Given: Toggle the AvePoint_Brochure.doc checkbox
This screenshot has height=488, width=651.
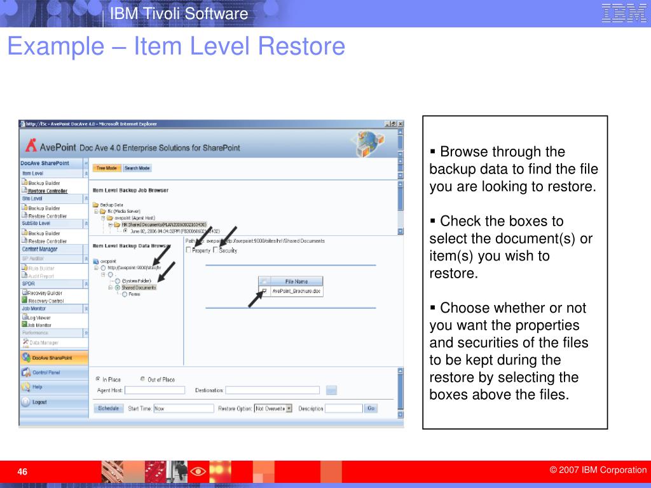Looking at the screenshot, I should pyautogui.click(x=264, y=291).
